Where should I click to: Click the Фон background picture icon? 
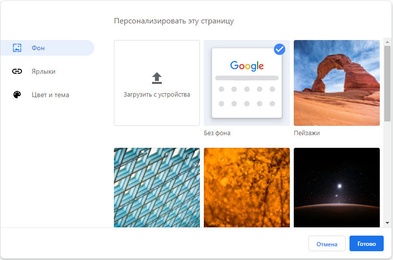click(17, 48)
